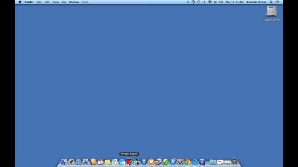The height and width of the screenshot is (167, 298).
Task: Open Tutorial Robot user menu
Action: tap(256, 2)
